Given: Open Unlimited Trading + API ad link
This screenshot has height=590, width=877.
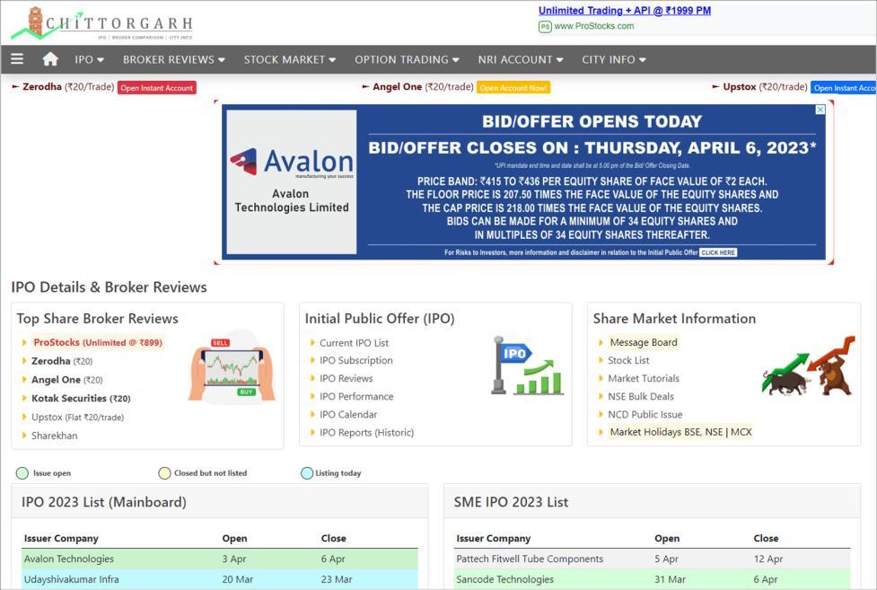Looking at the screenshot, I should click(x=624, y=11).
